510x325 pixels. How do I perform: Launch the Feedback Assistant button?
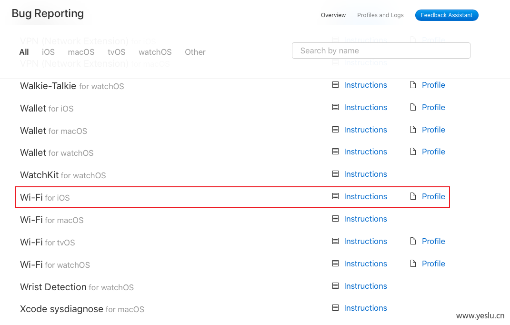click(447, 15)
